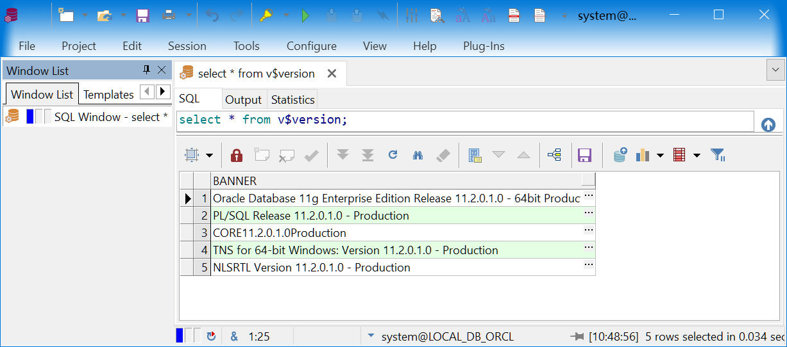Screen dimensions: 787x347
Task: Click the Connect query results tree icon
Action: coord(554,155)
